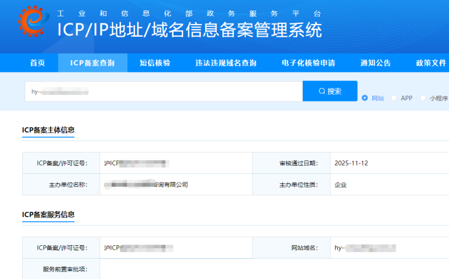Viewport: 449px width, 279px height.
Task: Click the system title ICP/IP地址/域名信息备案管理系统
Action: (189, 29)
